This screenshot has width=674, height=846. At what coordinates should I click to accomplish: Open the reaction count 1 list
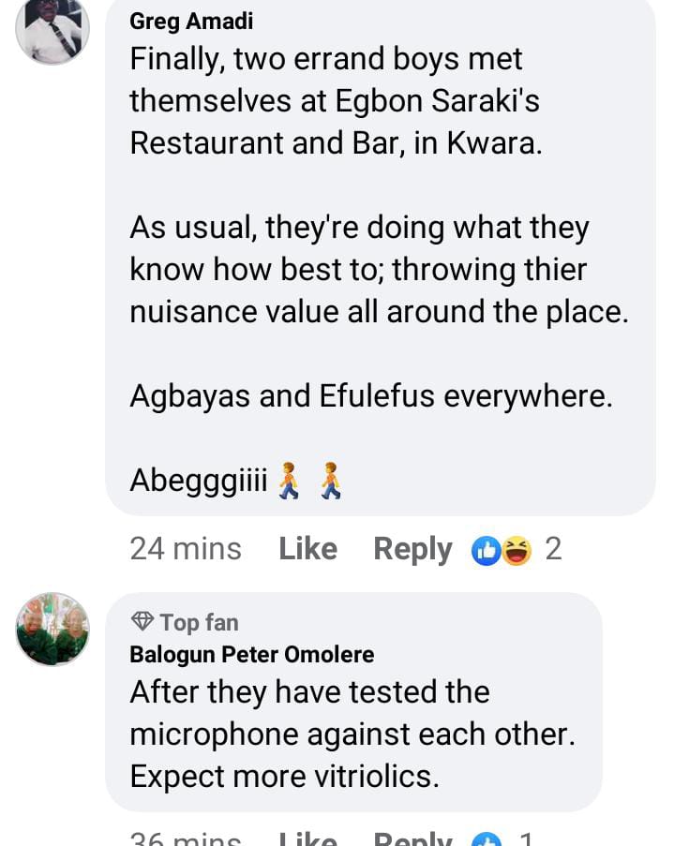tap(526, 839)
